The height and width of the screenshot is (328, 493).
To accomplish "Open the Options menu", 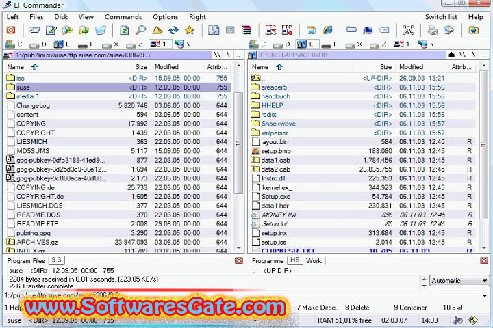I will [x=166, y=17].
